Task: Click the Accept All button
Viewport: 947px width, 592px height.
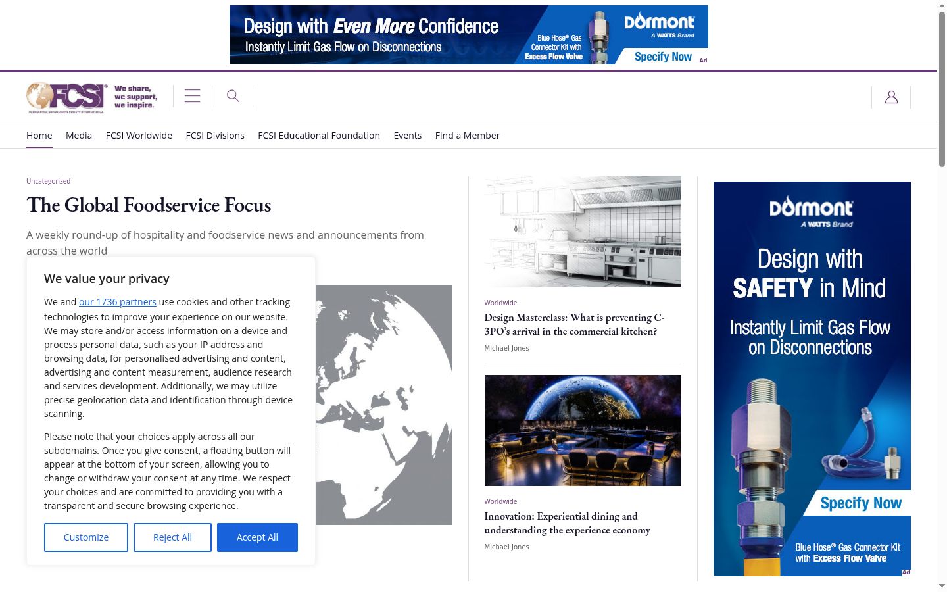Action: click(257, 537)
